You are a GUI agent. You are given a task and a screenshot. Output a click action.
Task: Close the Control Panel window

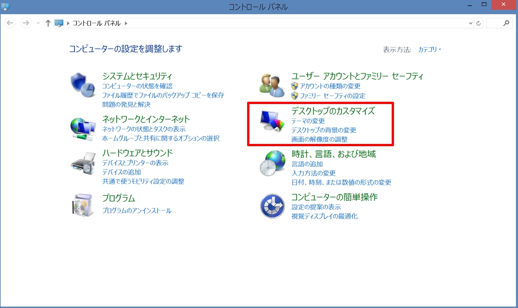point(503,5)
